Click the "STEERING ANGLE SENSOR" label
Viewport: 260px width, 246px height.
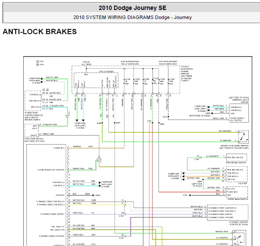pos(241,101)
